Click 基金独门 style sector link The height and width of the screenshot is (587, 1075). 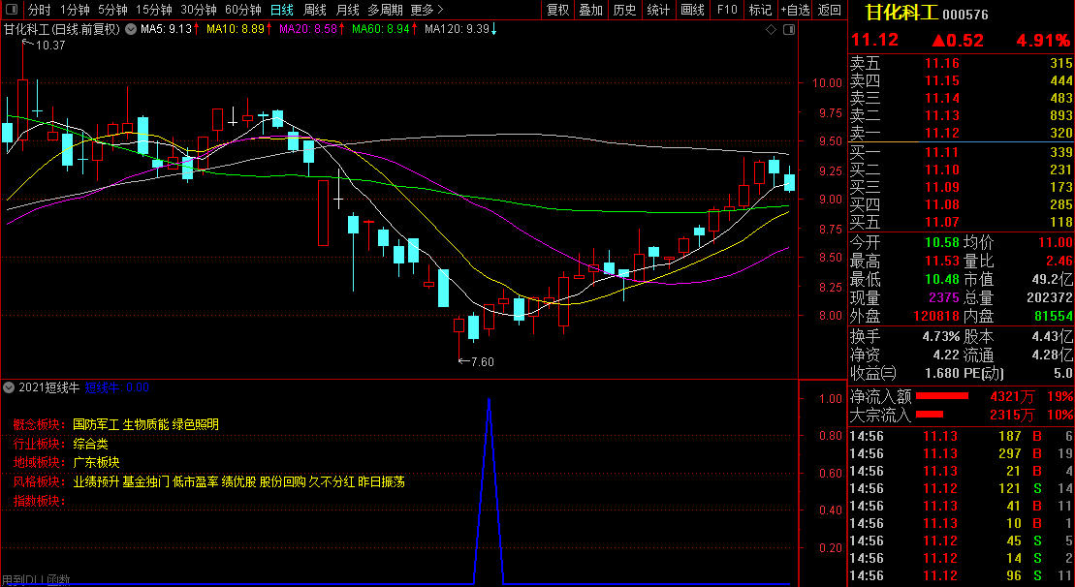pyautogui.click(x=145, y=482)
